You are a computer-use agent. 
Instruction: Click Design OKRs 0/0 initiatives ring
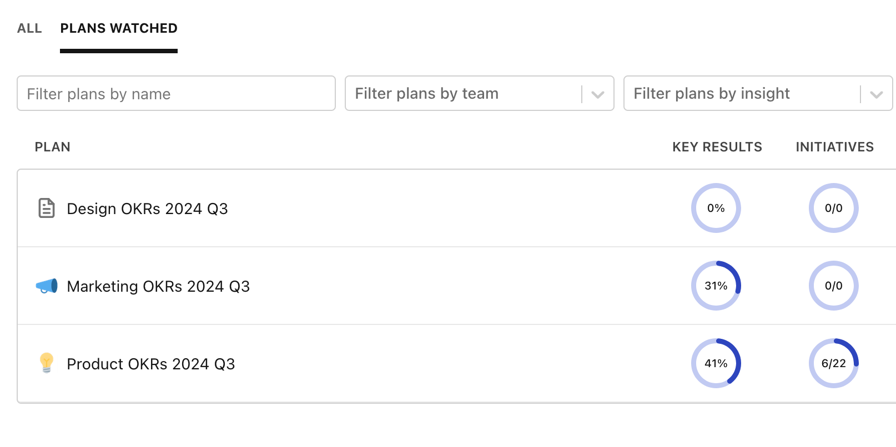click(833, 208)
